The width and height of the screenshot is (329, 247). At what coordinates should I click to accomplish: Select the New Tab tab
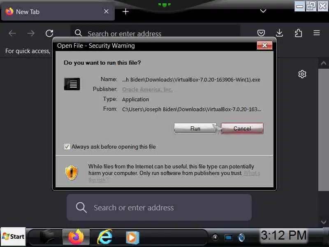[x=58, y=12]
